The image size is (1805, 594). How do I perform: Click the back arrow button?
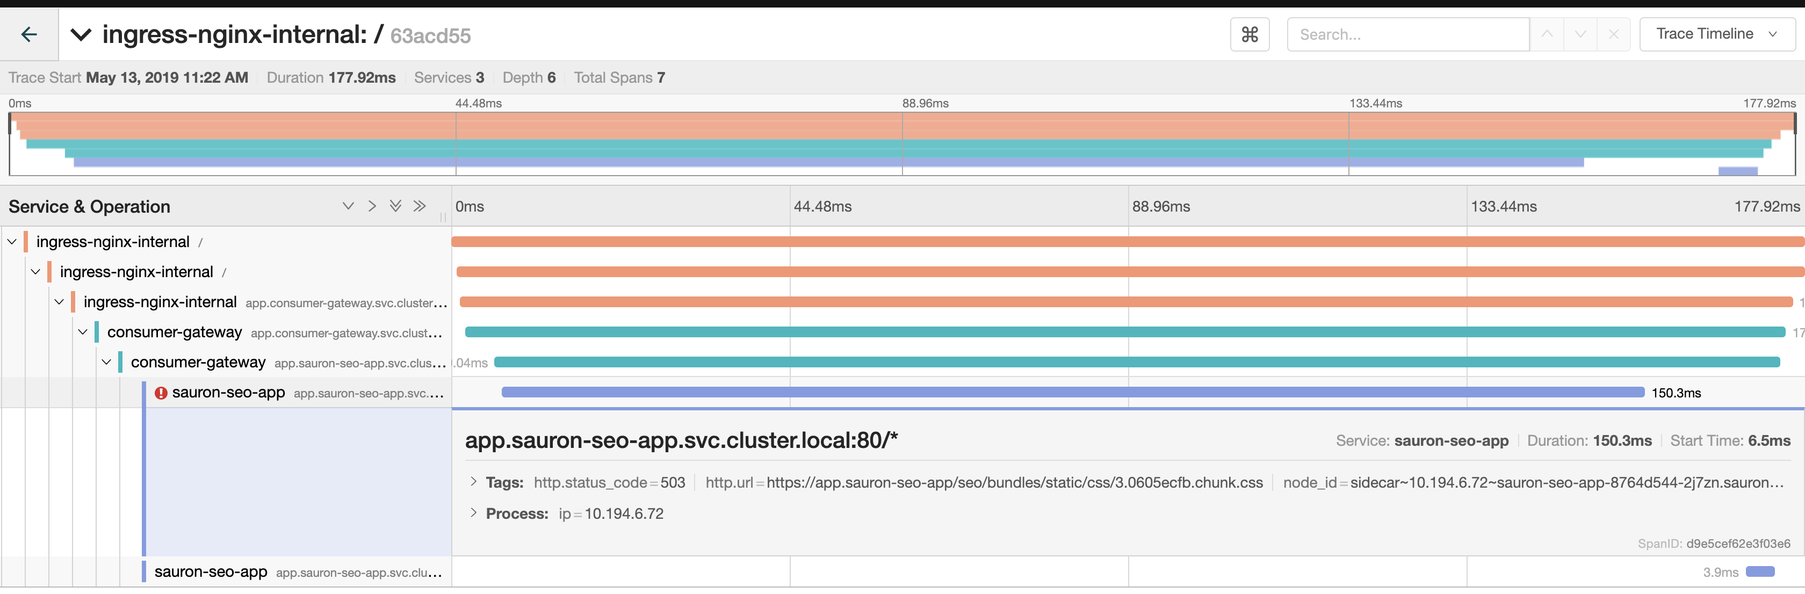(x=28, y=34)
